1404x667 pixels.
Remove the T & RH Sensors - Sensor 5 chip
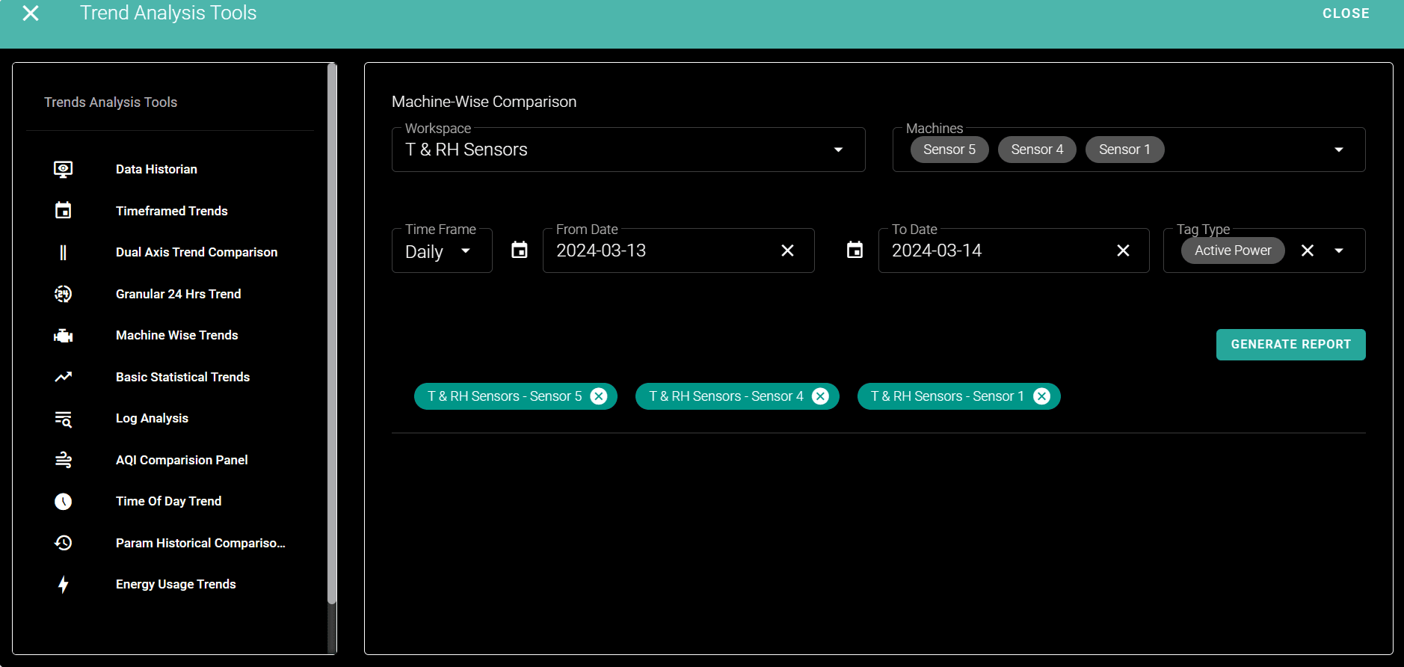click(599, 396)
